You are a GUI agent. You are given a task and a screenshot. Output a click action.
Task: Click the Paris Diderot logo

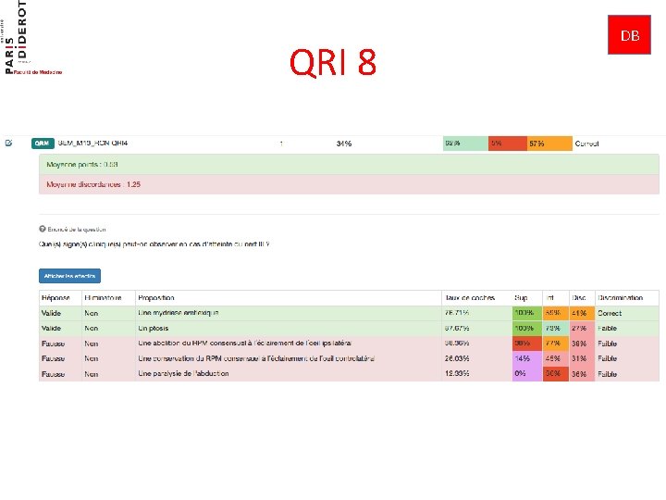point(31,38)
